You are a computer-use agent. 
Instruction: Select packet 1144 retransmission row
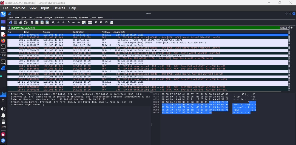coord(148,90)
